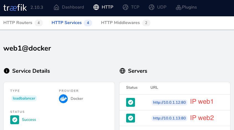Screen dimensions: 234x130
Task: Click the green Success status checkmark
Action: 15,120
